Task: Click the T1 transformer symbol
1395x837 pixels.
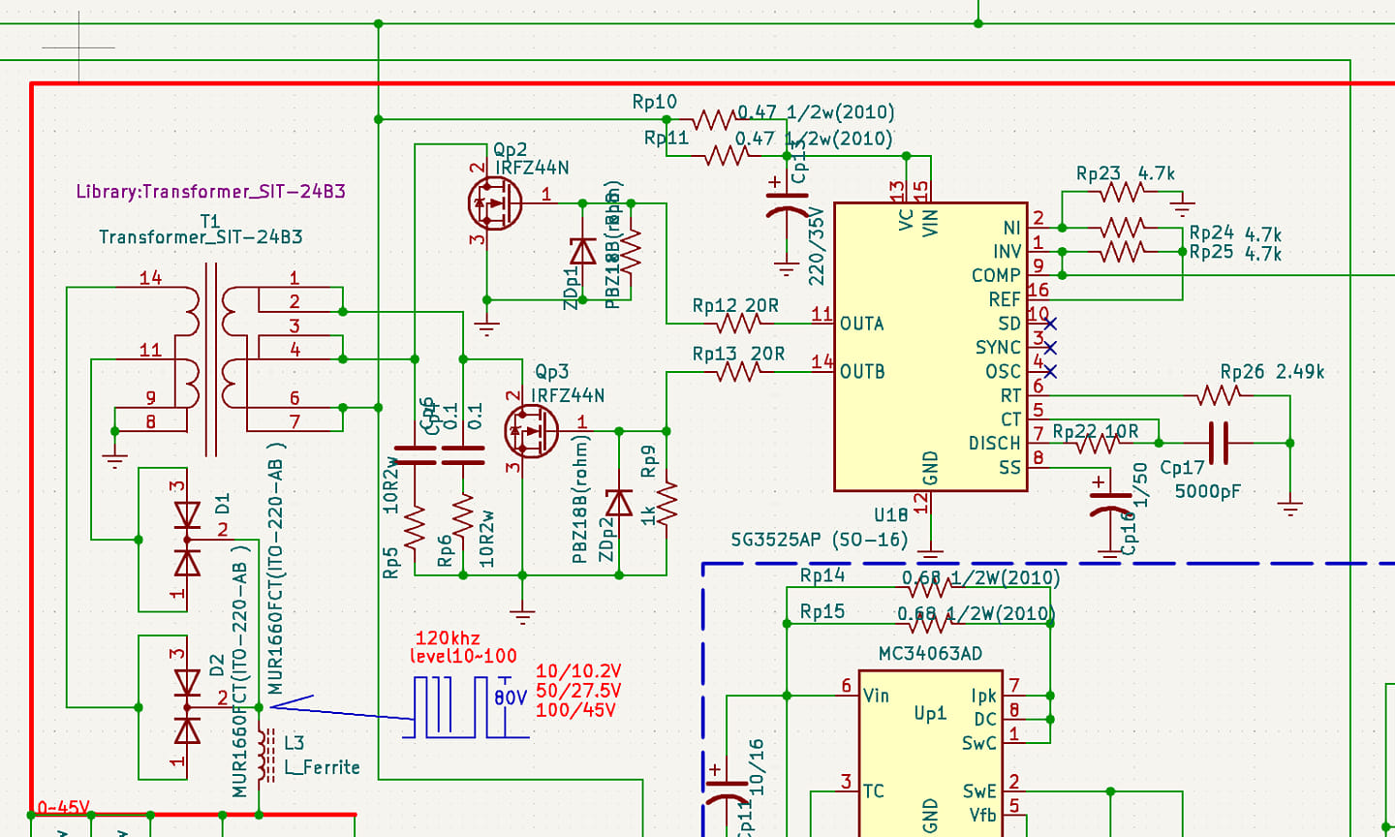Action: click(210, 358)
